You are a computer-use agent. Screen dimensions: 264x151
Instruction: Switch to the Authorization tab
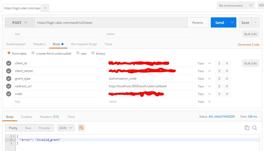[x=16, y=44]
